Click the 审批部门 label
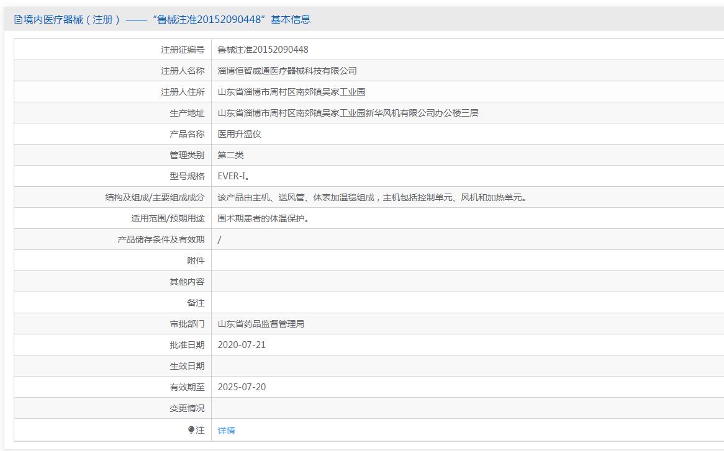The width and height of the screenshot is (724, 451). click(x=187, y=324)
